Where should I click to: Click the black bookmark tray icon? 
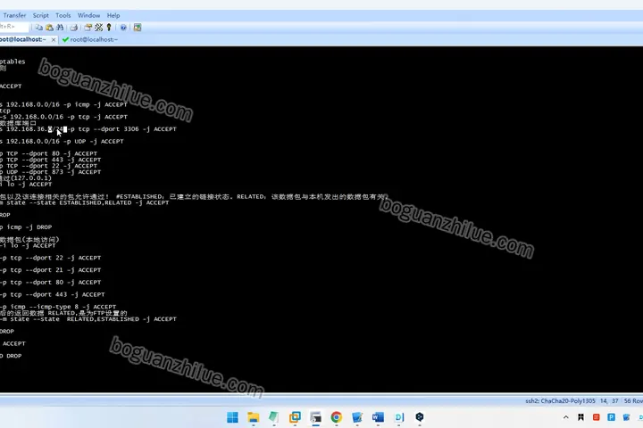[580, 417]
